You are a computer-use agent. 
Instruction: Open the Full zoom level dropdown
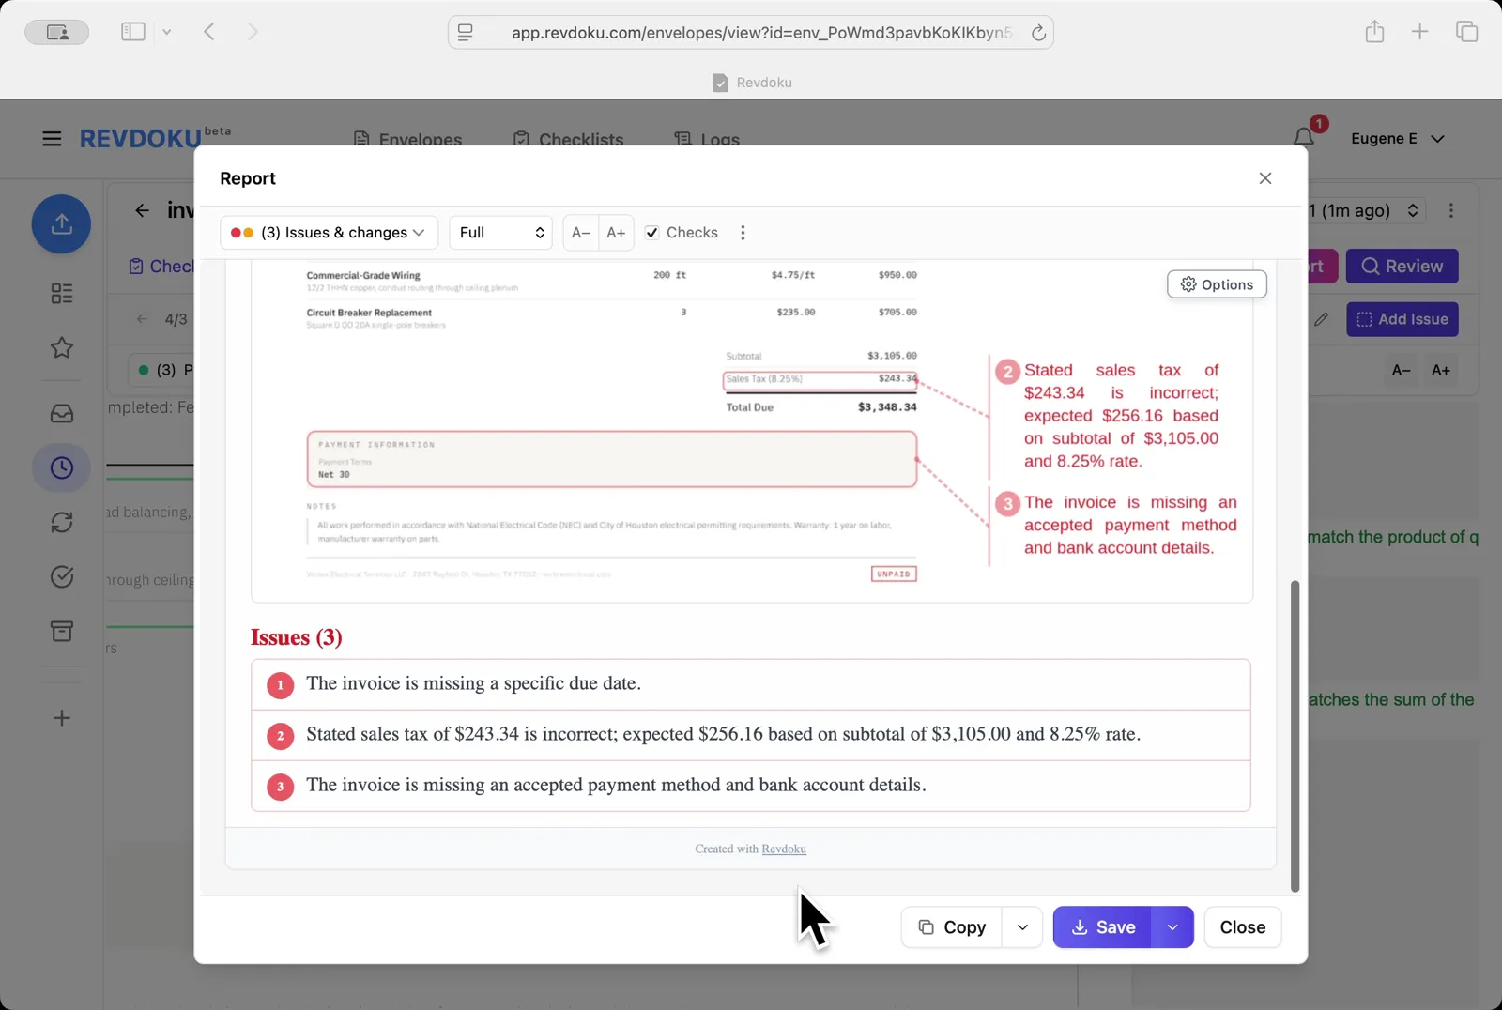coord(500,232)
